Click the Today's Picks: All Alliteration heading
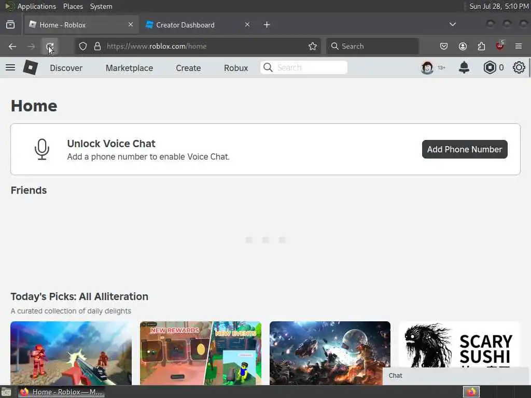Viewport: 531px width, 398px height. pyautogui.click(x=79, y=296)
